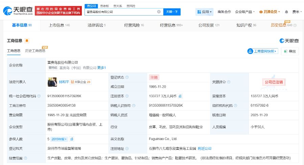Click the notification bell in top bar
Viewport: 304px width, 165px height.
click(x=286, y=12)
